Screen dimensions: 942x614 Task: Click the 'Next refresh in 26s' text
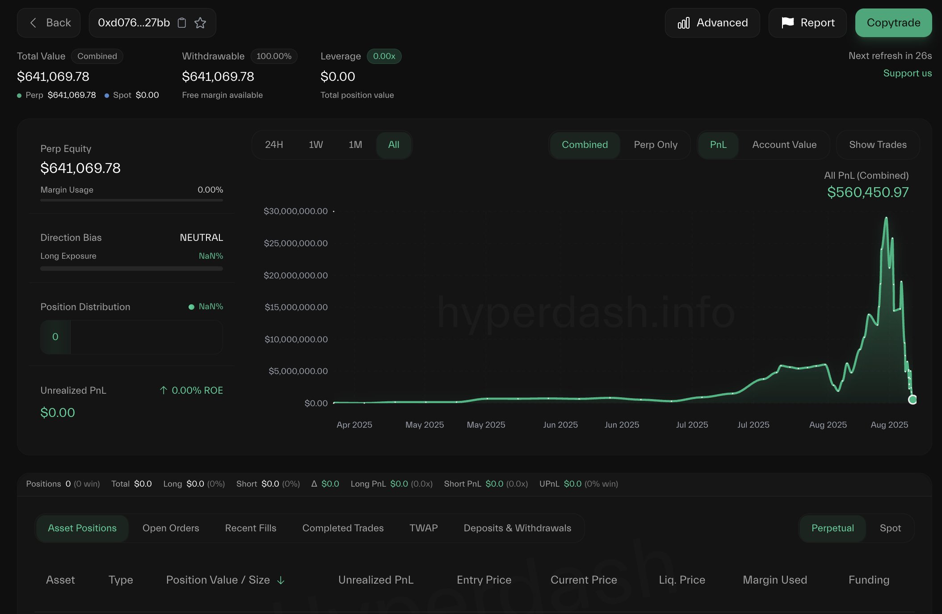coord(890,56)
